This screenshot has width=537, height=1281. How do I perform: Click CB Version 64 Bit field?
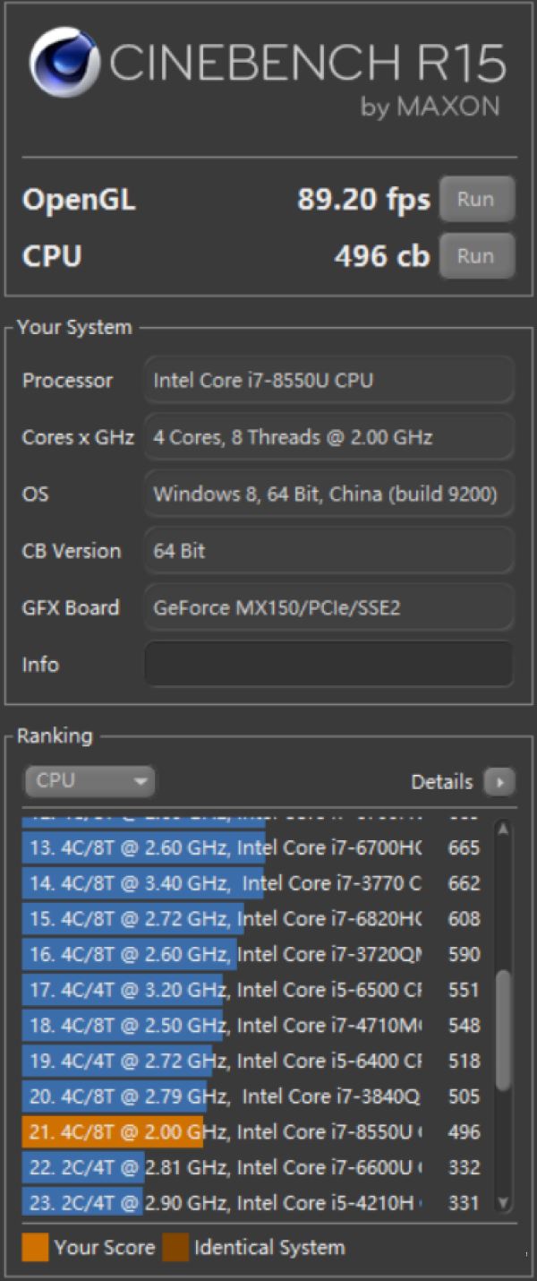tap(329, 550)
